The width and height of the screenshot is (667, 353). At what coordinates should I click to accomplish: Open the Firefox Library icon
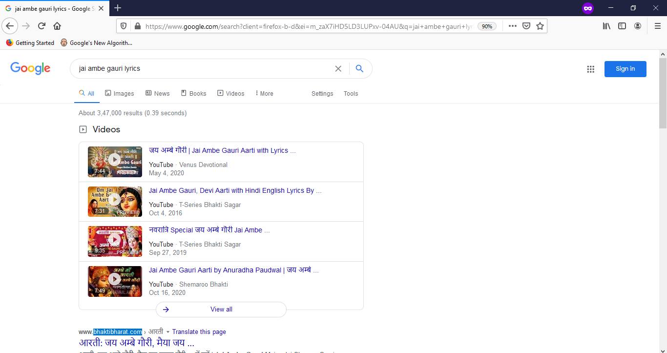click(x=606, y=26)
